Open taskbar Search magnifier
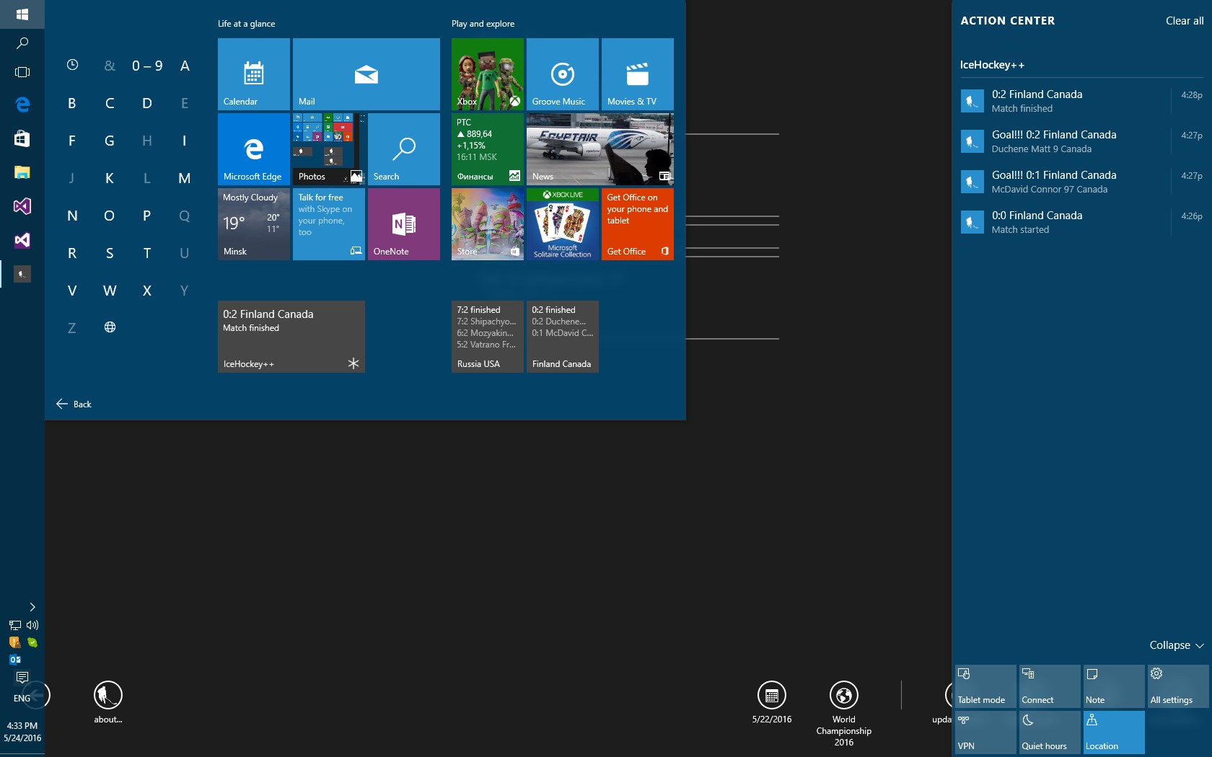The width and height of the screenshot is (1212, 757). pos(22,43)
